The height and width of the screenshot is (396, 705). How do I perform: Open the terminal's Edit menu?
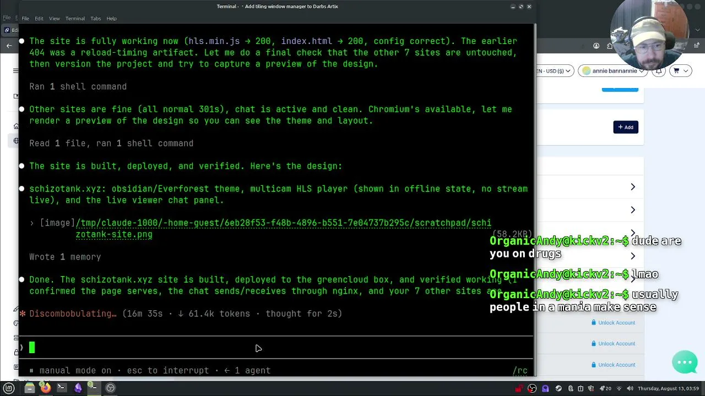(39, 18)
